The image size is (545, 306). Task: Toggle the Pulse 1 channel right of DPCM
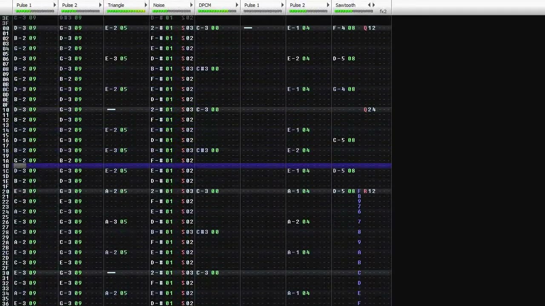252,5
